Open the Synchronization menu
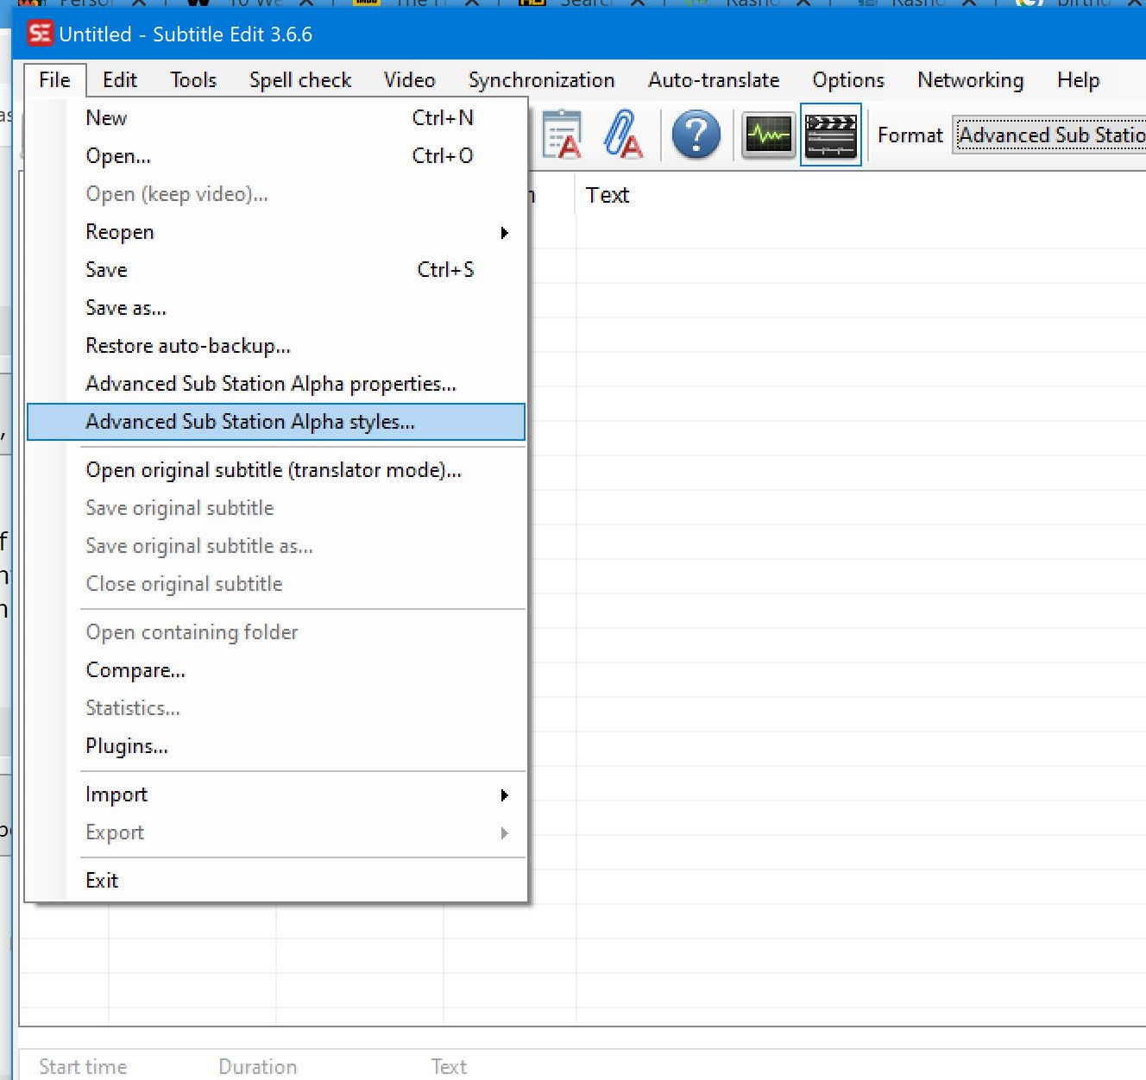 point(541,80)
